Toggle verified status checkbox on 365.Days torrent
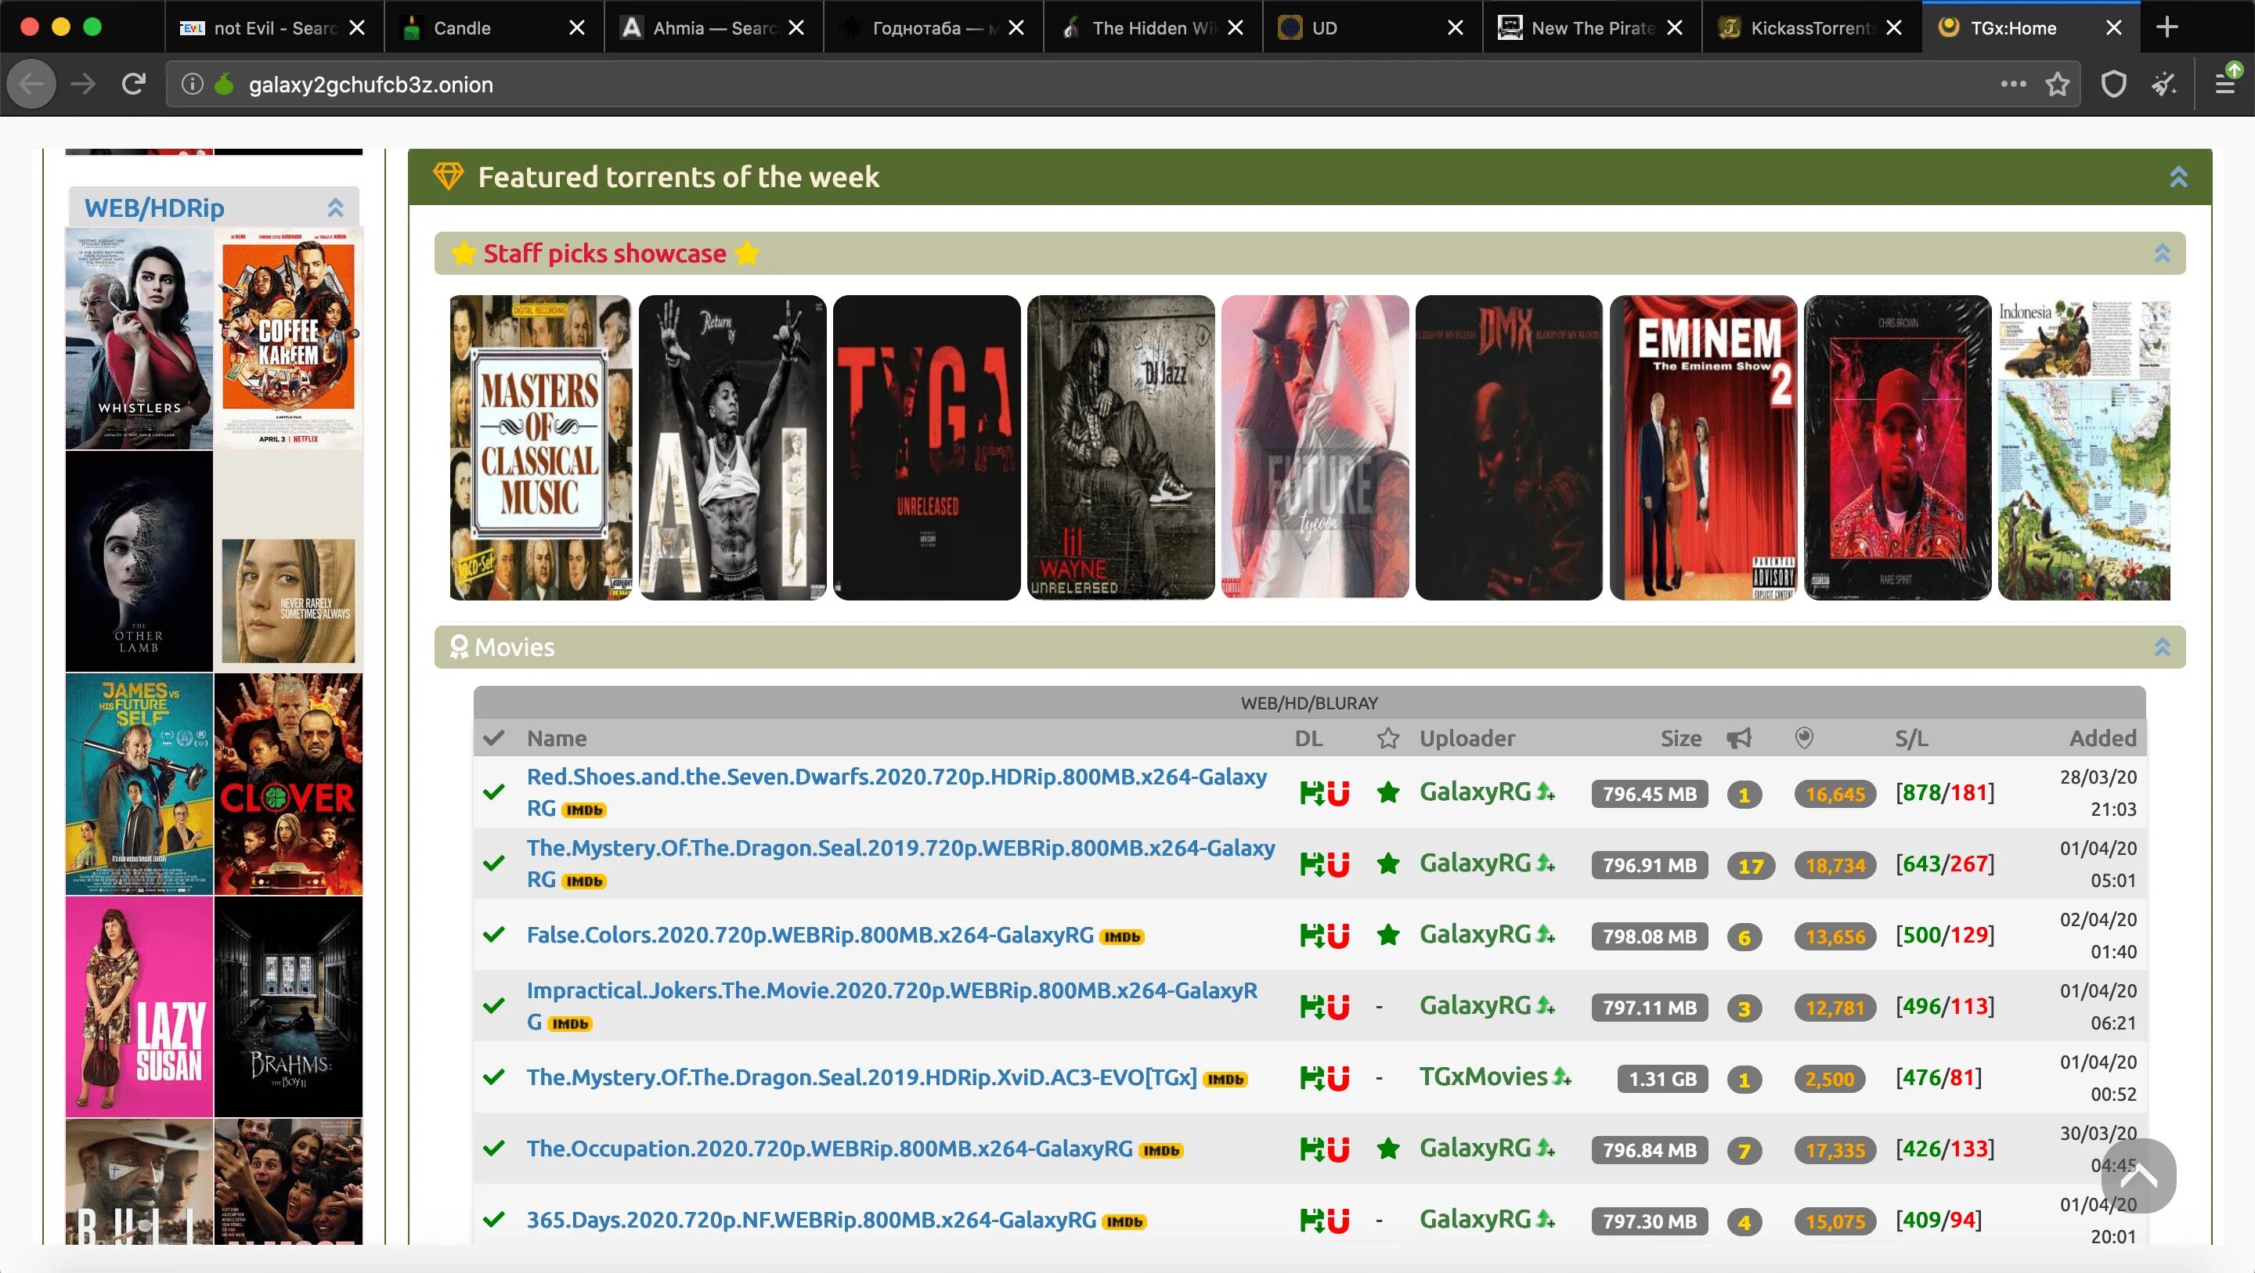 (494, 1221)
